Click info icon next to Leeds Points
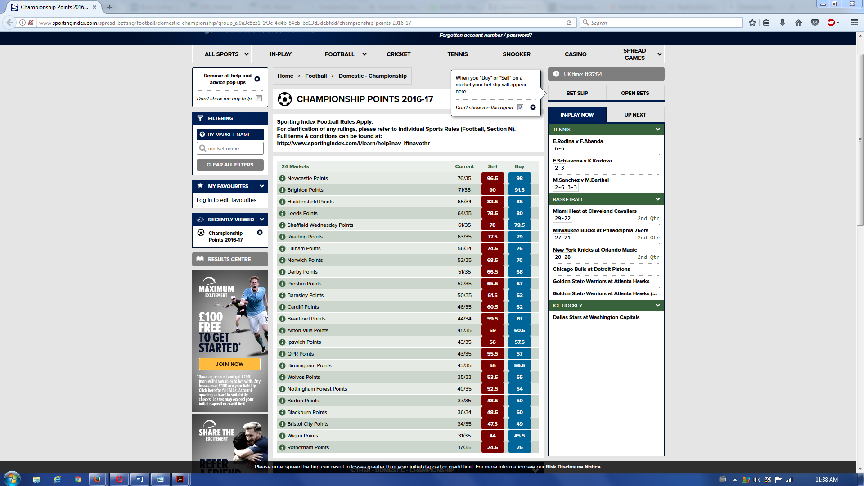Image resolution: width=864 pixels, height=486 pixels. click(x=282, y=213)
